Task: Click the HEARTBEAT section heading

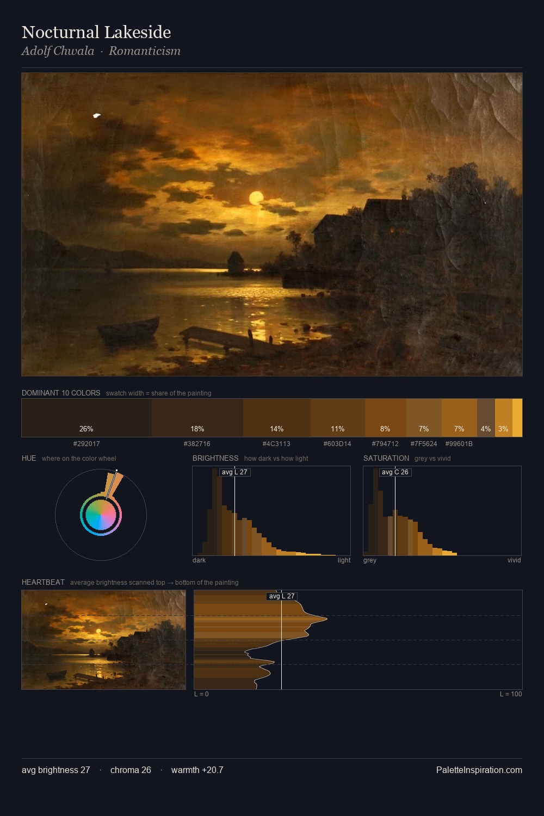Action: pos(43,582)
